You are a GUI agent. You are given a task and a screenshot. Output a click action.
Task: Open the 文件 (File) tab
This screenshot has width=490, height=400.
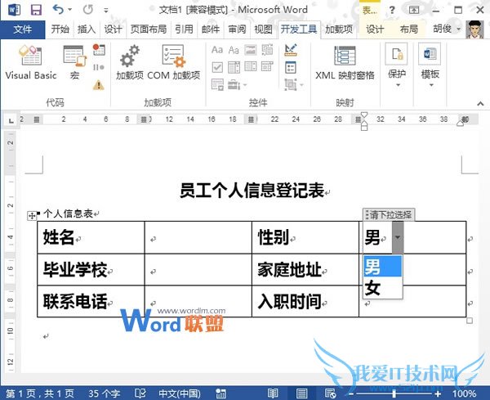pos(23,29)
